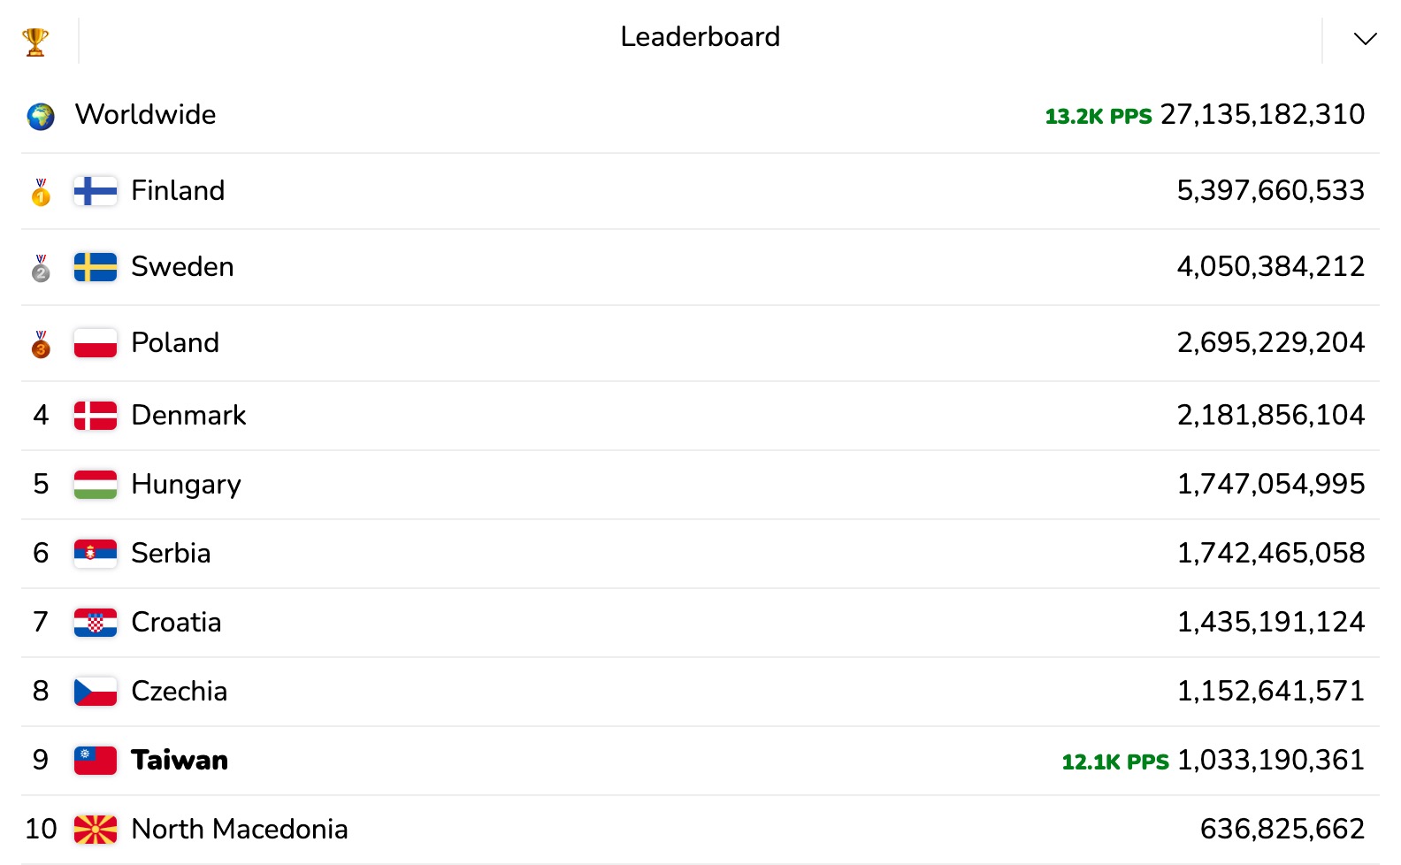This screenshot has height=865, width=1401.
Task: Click the Poland flag icon
Action: [96, 343]
